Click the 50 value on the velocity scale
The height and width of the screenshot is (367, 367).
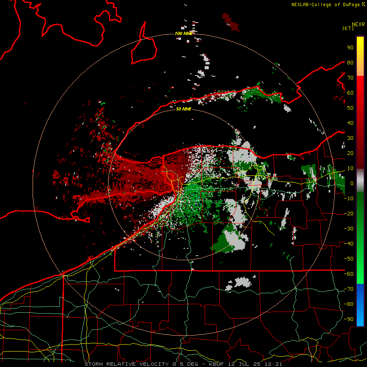(x=350, y=108)
